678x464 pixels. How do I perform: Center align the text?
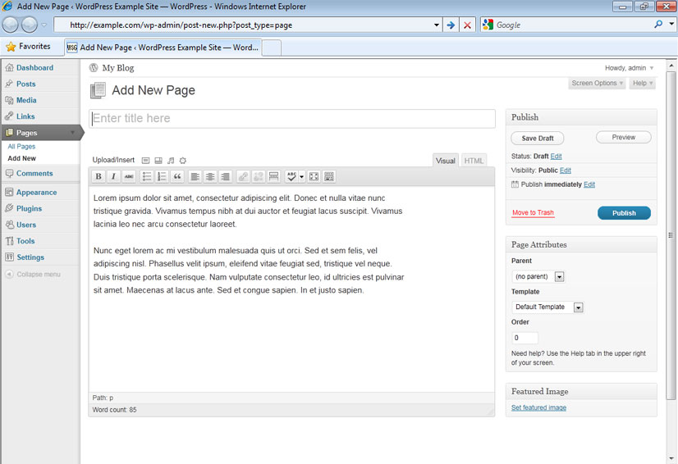210,176
